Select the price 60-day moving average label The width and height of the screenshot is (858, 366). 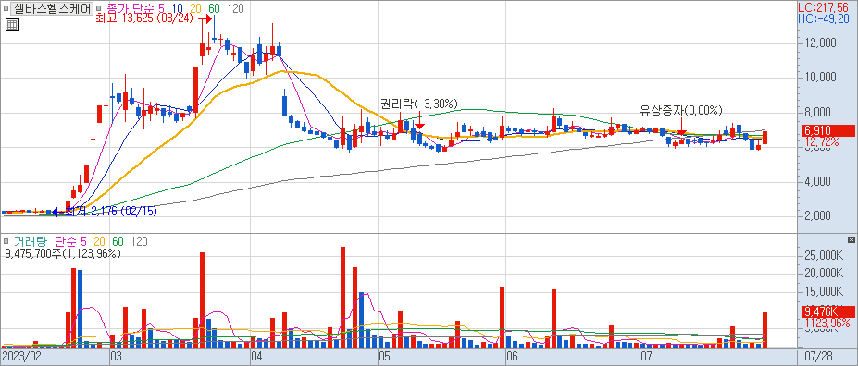pos(214,8)
